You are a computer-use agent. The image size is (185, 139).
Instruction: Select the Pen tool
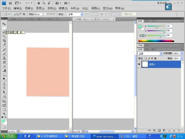pyautogui.click(x=4, y=84)
